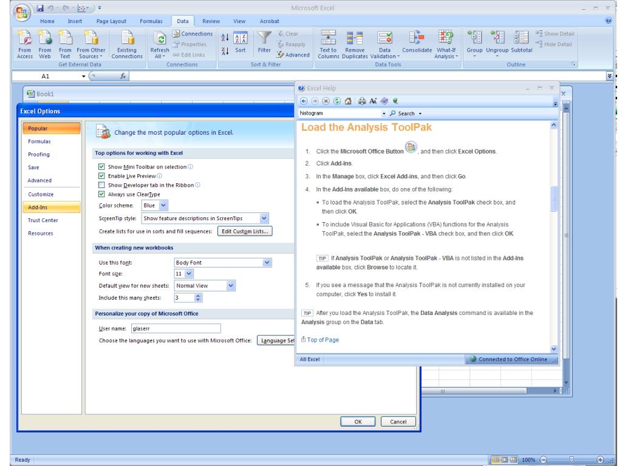
Task: Click Remove Duplicates
Action: (x=355, y=45)
